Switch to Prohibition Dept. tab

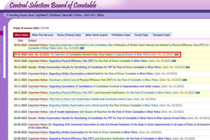click(121, 35)
